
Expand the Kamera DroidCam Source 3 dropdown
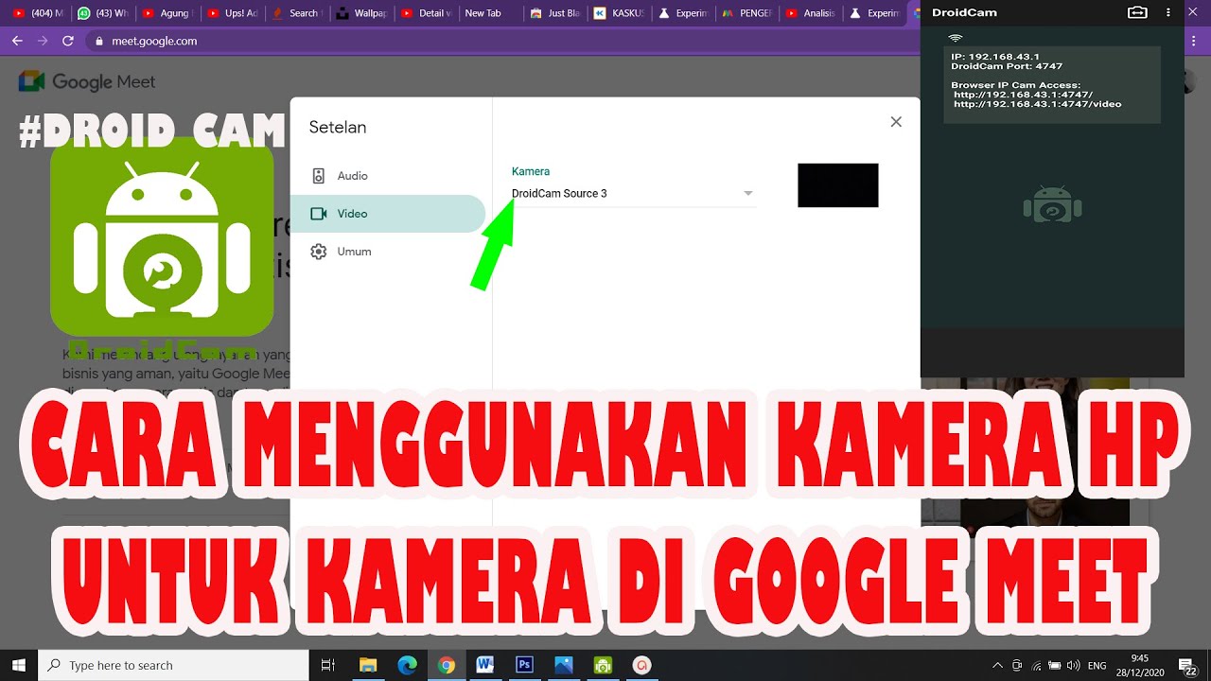click(x=633, y=194)
